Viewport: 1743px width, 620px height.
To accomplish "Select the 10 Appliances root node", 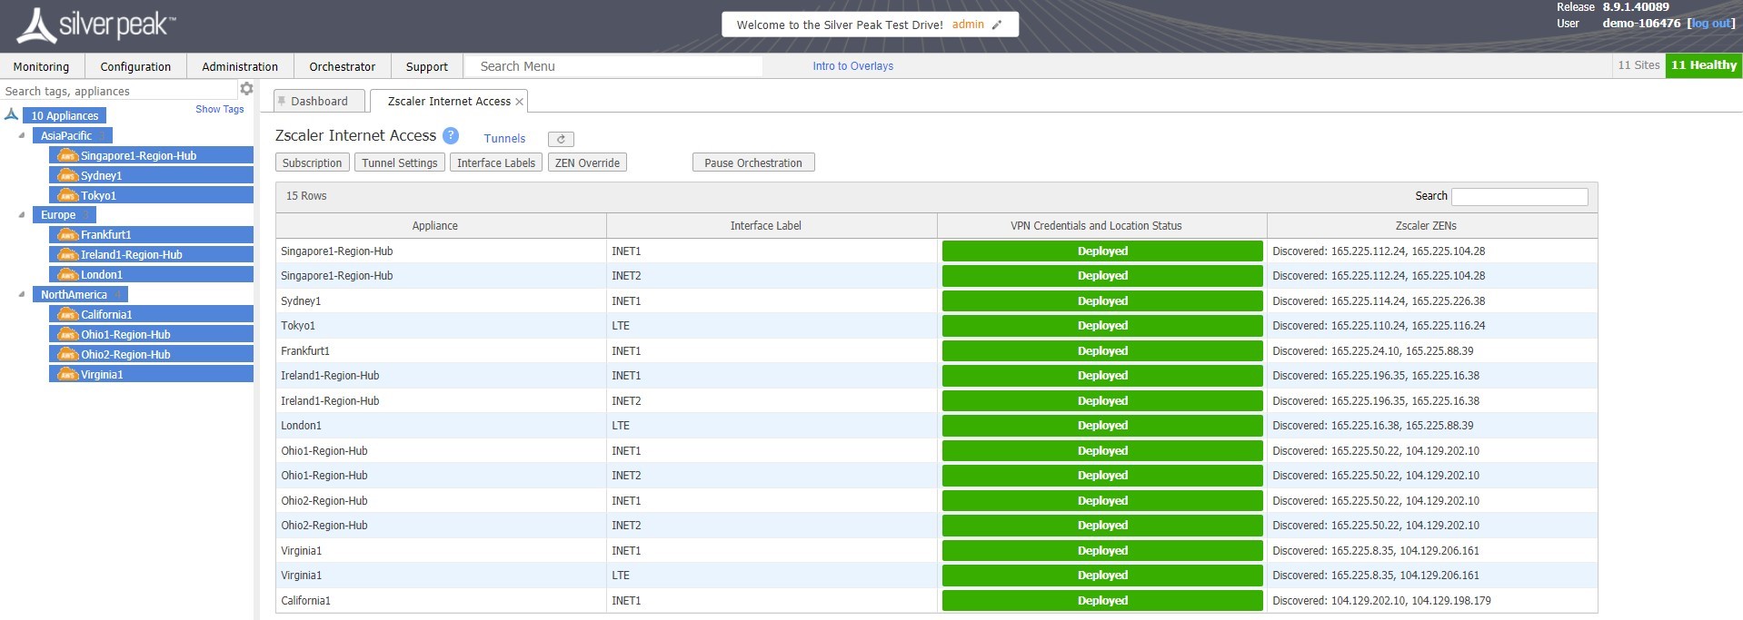I will tap(65, 115).
